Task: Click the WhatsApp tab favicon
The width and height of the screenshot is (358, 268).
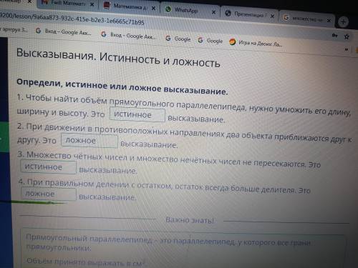Action: (x=168, y=9)
